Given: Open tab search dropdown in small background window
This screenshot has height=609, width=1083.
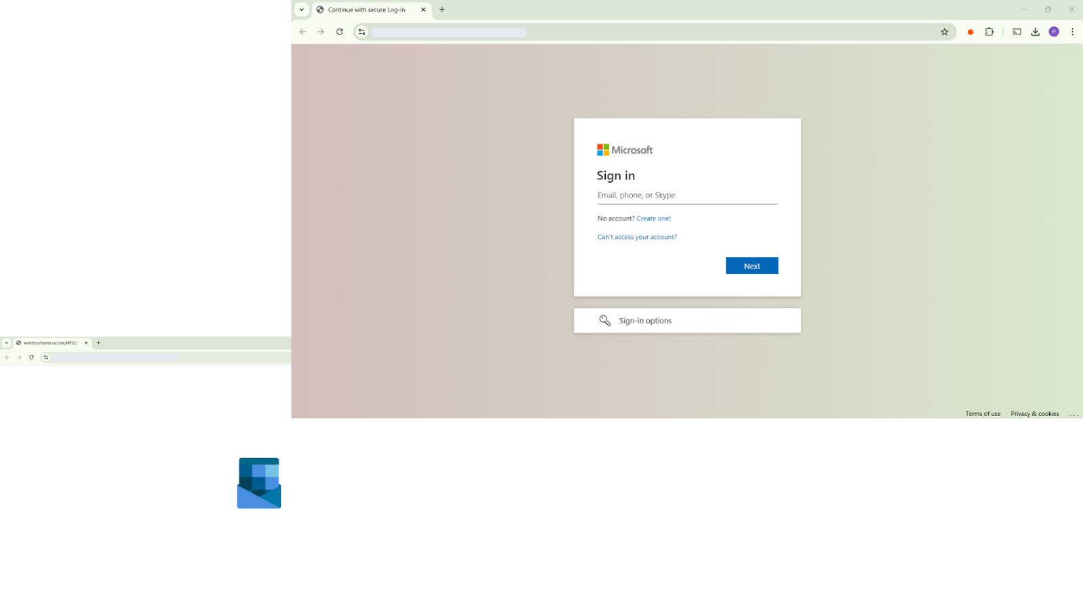Looking at the screenshot, I should [x=6, y=343].
